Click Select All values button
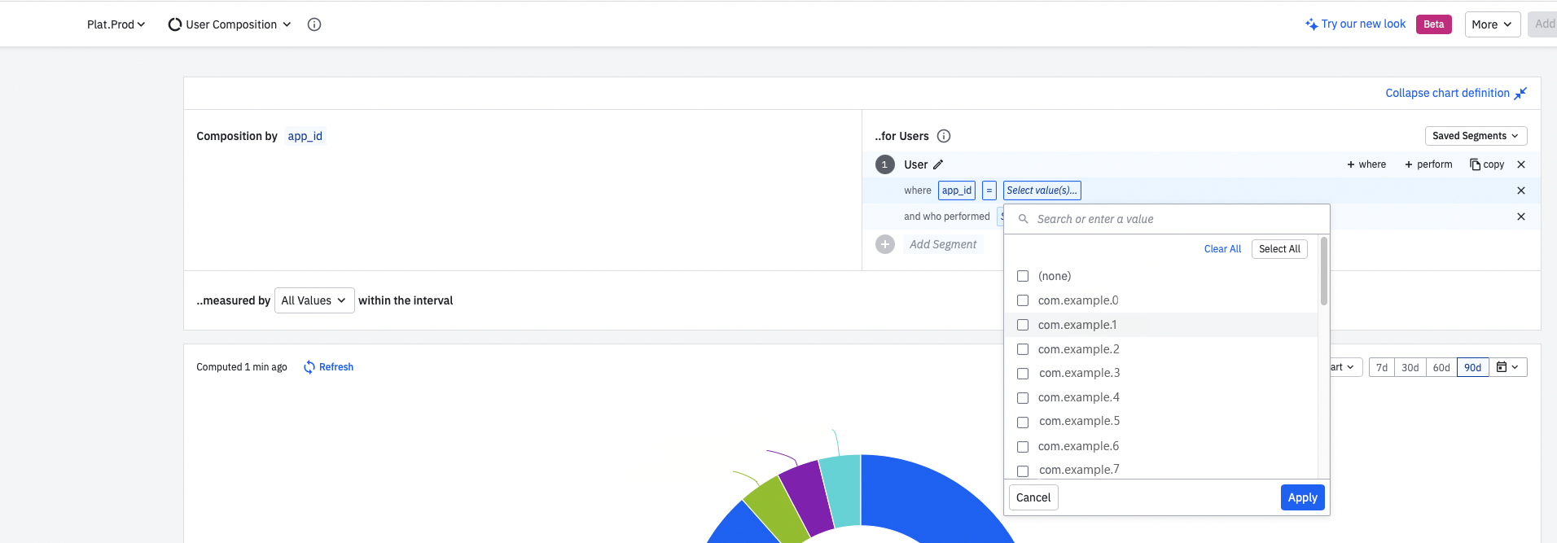The width and height of the screenshot is (1557, 543). [x=1279, y=249]
